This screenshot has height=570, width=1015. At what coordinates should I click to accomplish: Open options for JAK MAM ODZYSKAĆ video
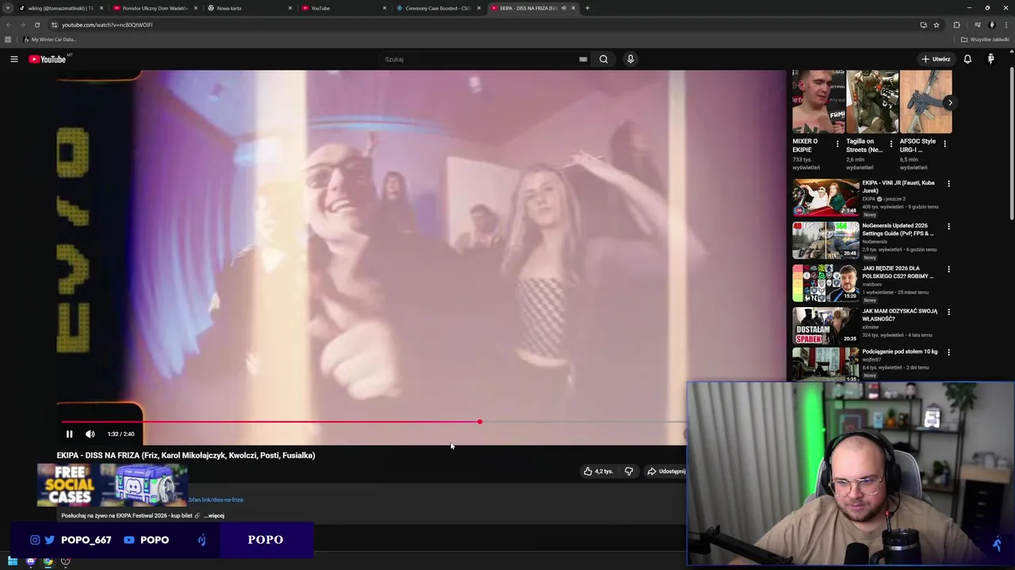948,312
